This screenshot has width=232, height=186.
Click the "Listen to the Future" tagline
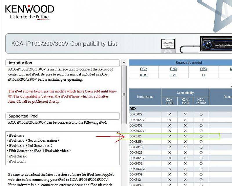[x=29, y=17]
